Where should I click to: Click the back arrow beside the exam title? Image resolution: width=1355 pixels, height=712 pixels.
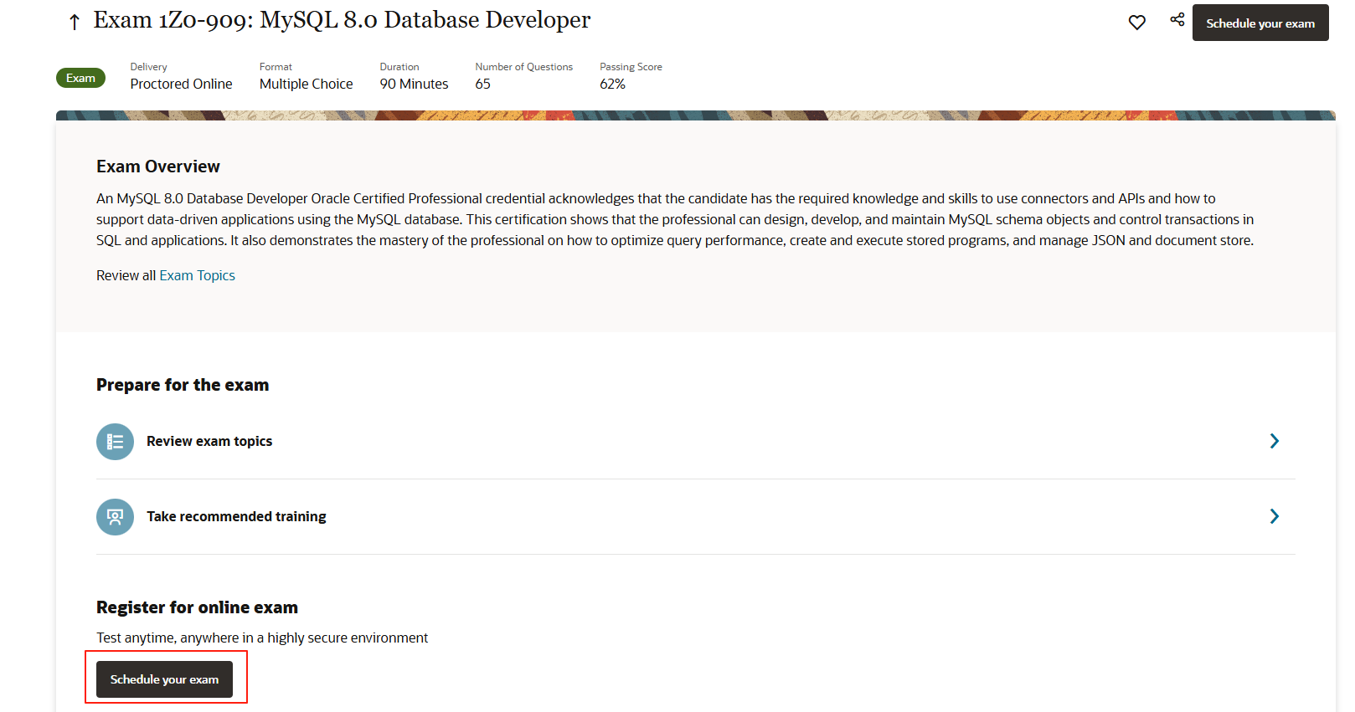point(75,23)
